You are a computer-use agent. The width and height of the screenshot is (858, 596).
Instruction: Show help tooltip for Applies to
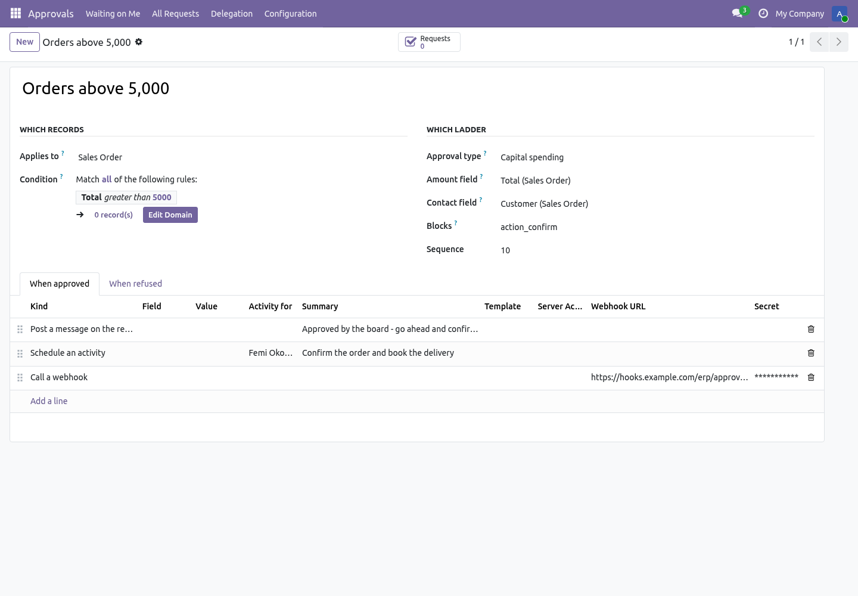(x=63, y=153)
